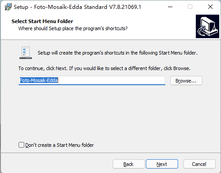Click the "To continue, click Next" instruction line
Viewport: 221px width, 173px height.
click(x=104, y=68)
